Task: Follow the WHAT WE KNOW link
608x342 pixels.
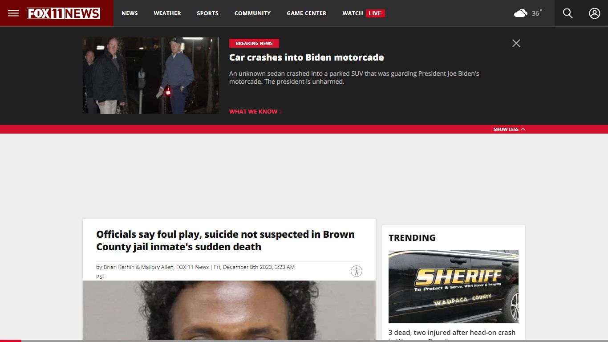Action: click(x=252, y=111)
